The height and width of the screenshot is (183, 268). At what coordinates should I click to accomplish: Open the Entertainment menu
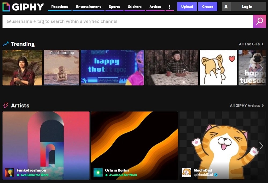click(x=88, y=7)
